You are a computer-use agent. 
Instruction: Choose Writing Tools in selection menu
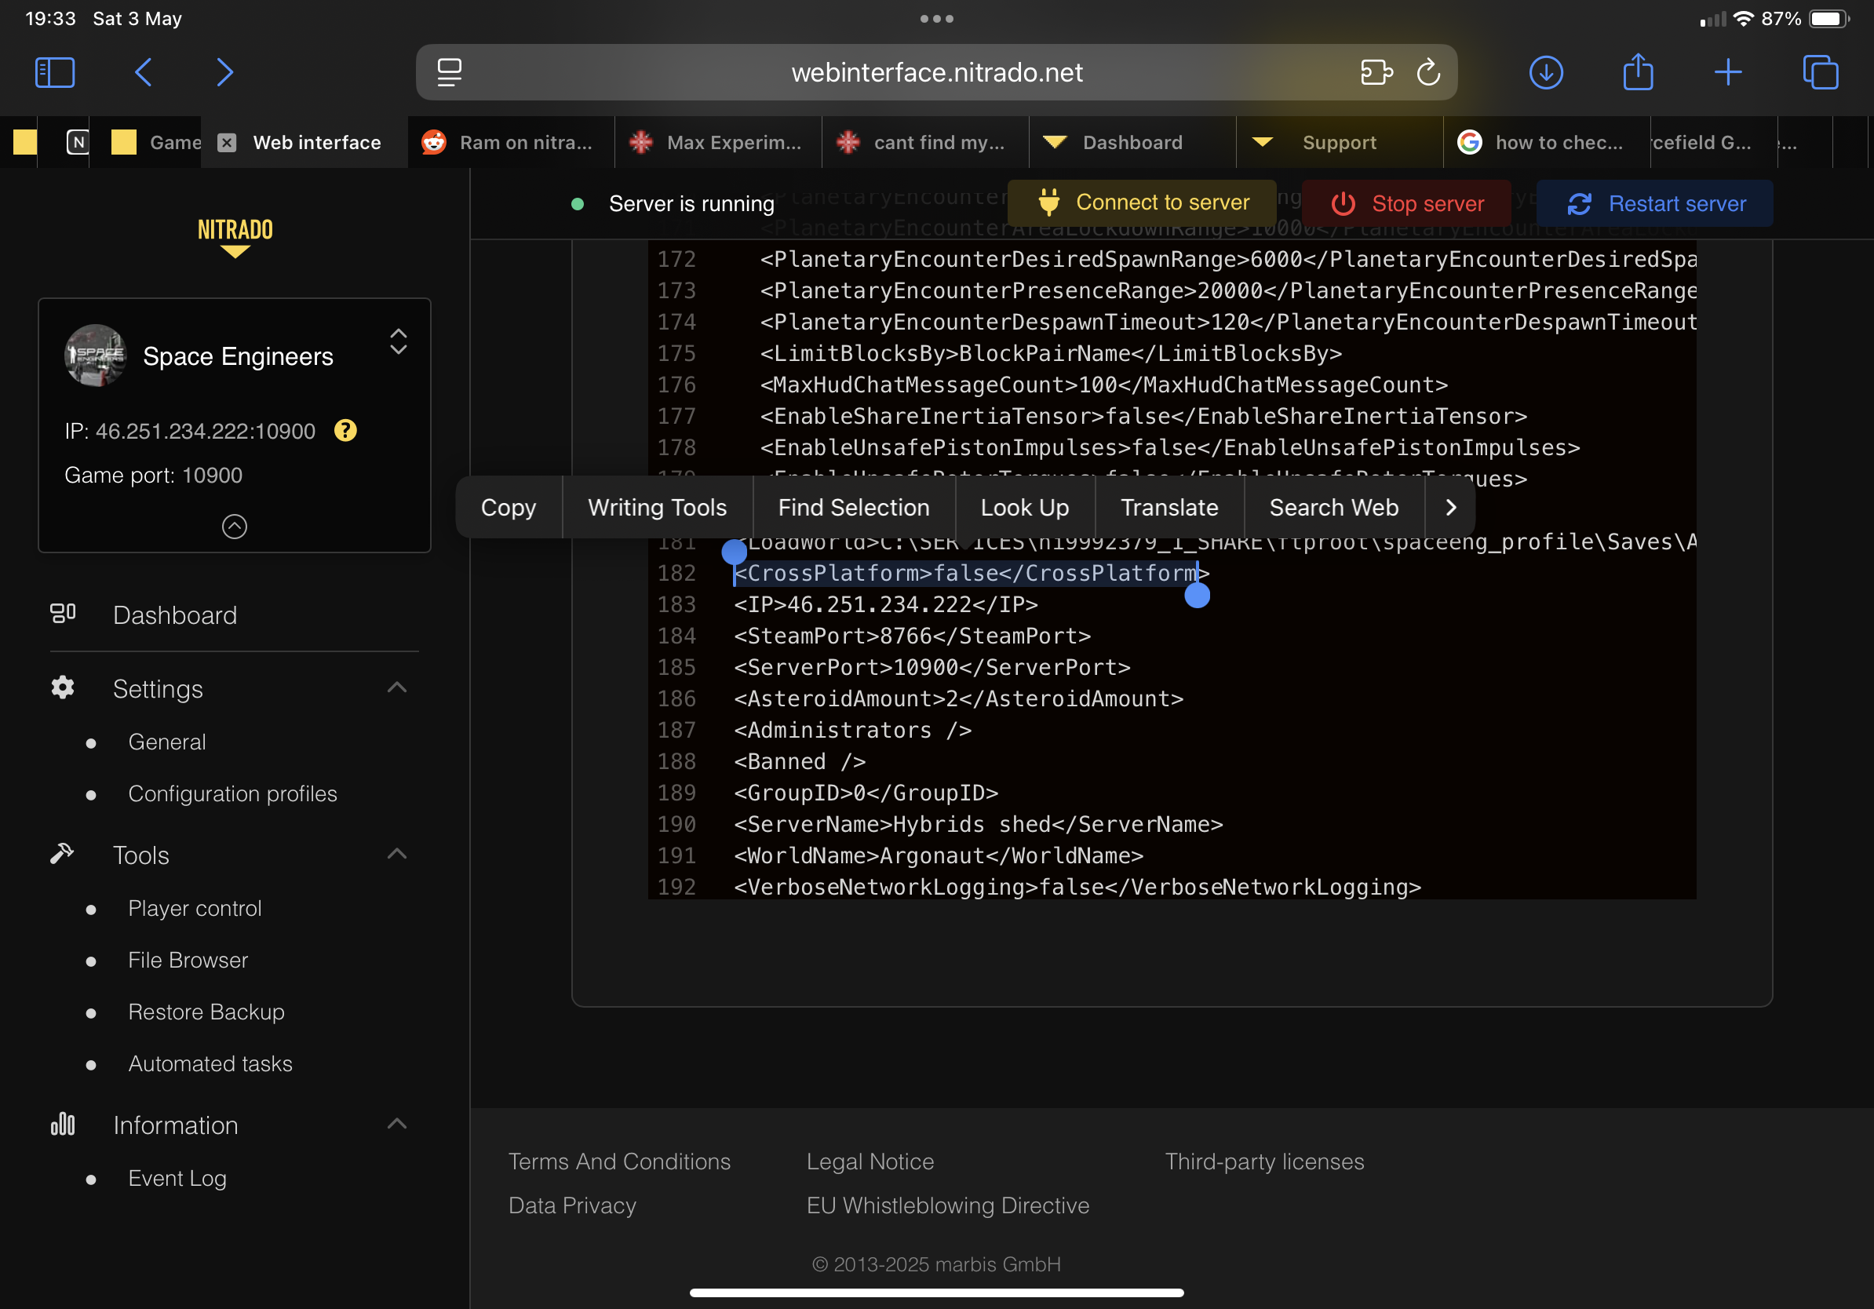(x=657, y=507)
